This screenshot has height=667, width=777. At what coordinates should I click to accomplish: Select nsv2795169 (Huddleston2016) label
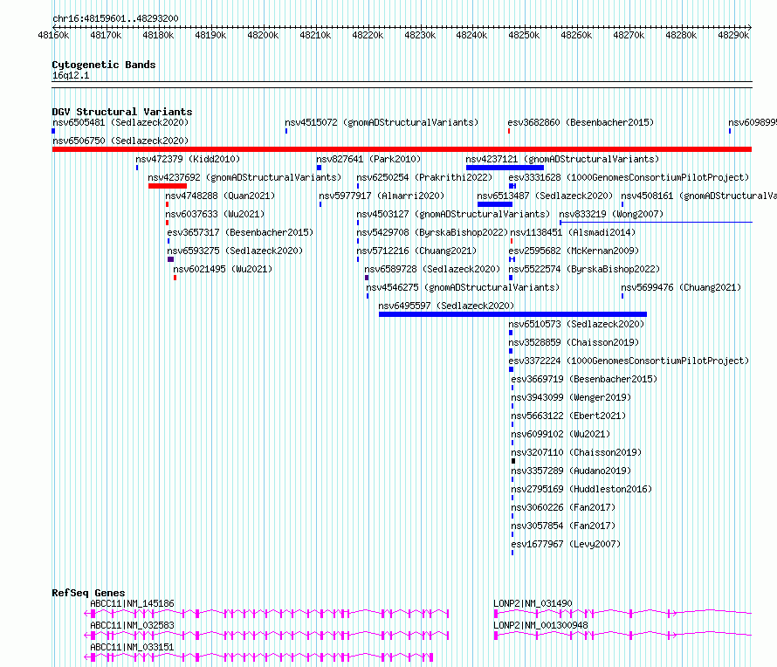coord(581,489)
